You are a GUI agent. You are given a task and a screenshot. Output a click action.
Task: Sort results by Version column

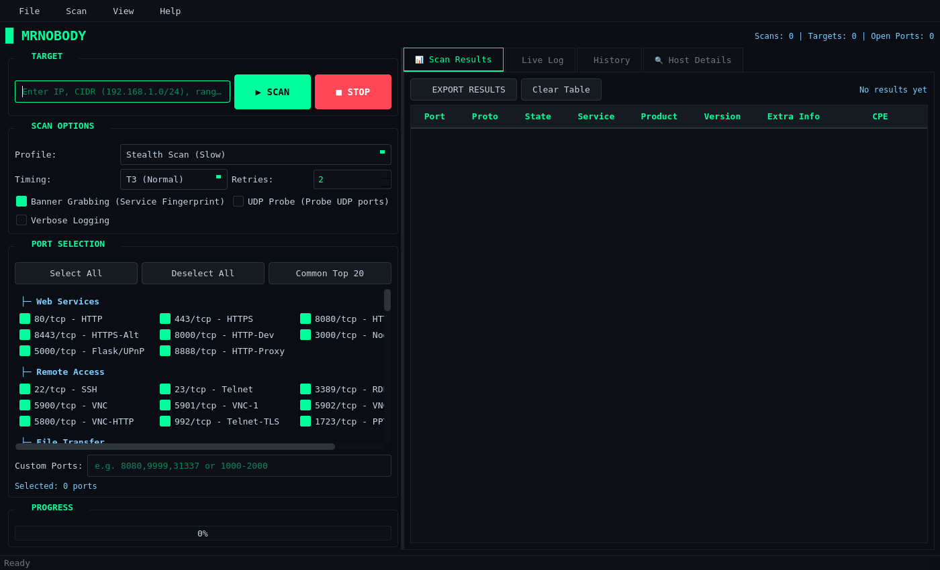coord(722,116)
